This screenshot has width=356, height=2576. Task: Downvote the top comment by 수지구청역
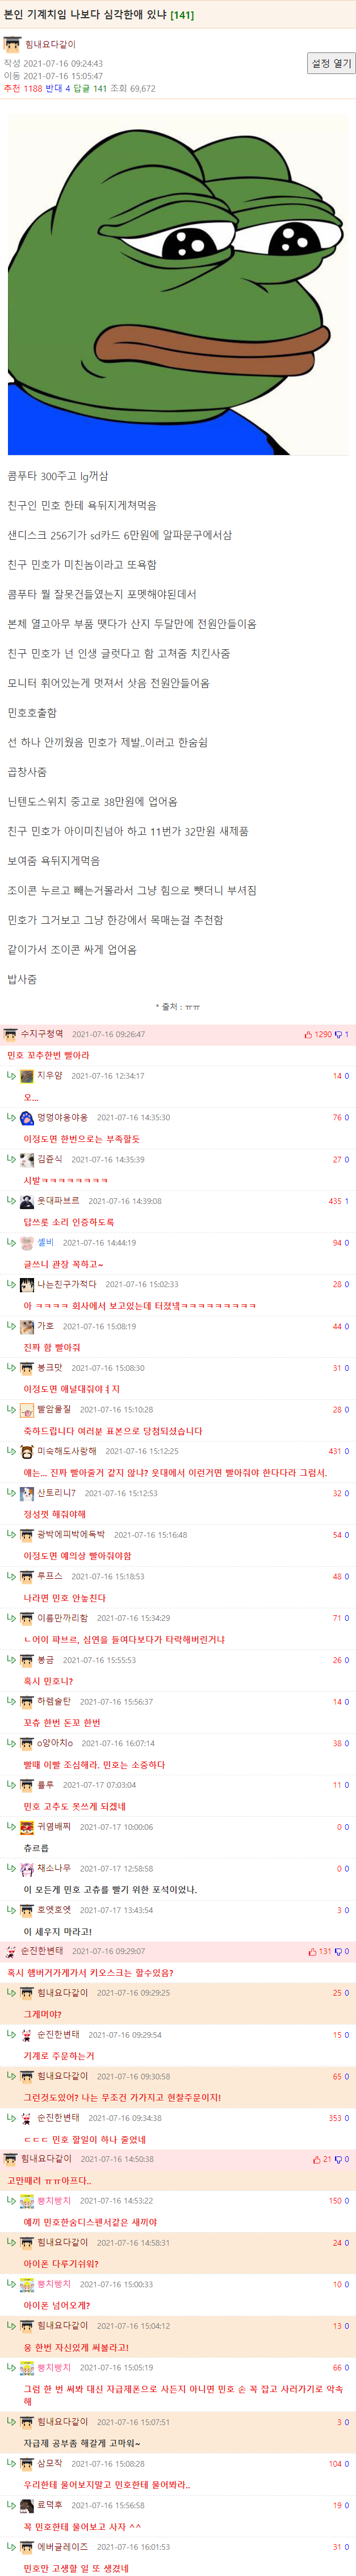(342, 1034)
